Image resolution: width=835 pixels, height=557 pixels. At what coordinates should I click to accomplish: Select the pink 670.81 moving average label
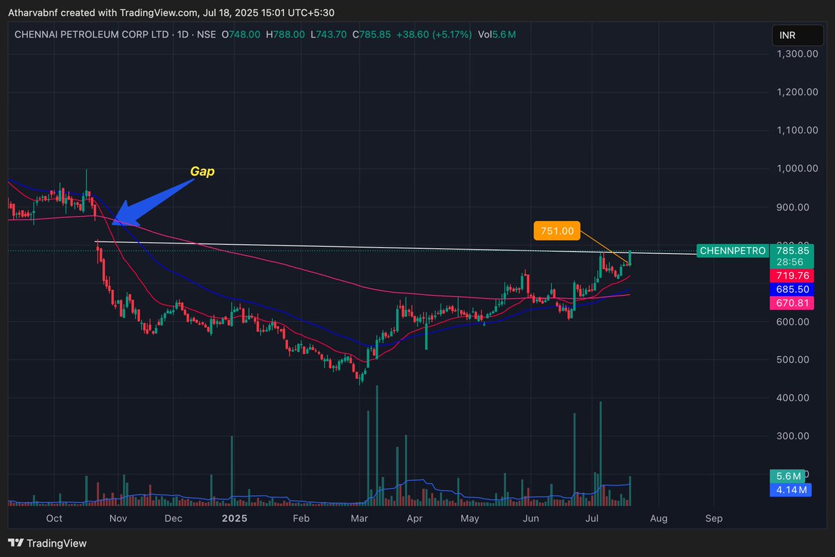(x=793, y=303)
